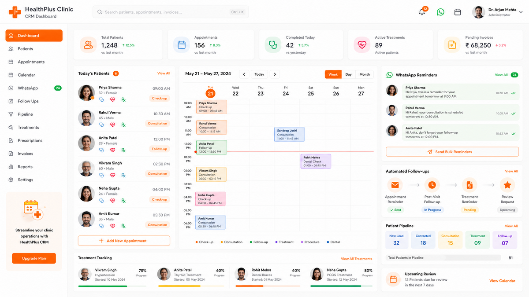Screen dimensions: 529x297
Task: Open View All for WhatsApp Reminders
Action: [501, 75]
